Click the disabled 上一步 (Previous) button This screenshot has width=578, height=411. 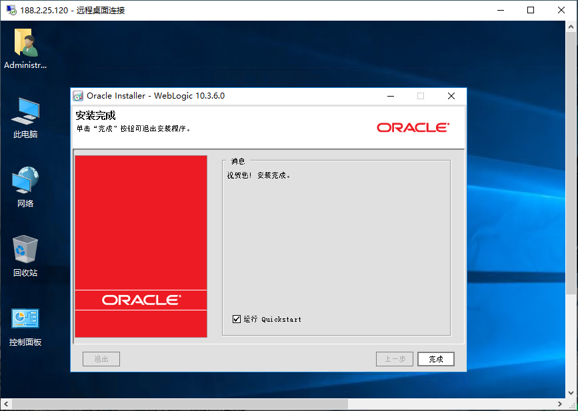pos(395,359)
